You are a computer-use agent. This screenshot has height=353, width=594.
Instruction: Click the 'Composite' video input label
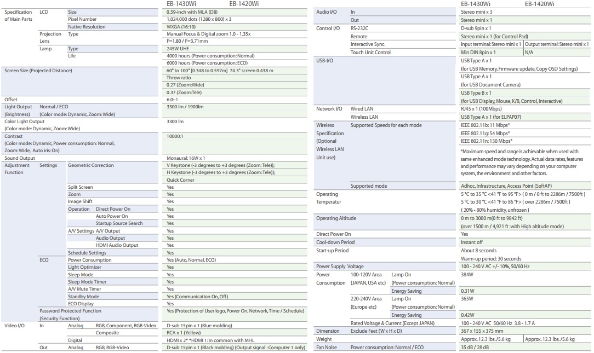coord(107,333)
